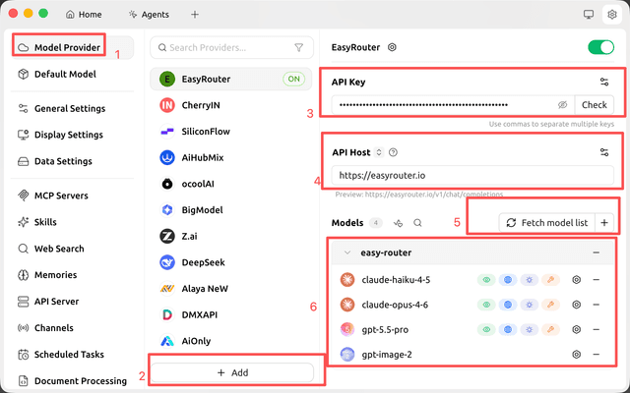
Task: Click the Add provider button
Action: (x=232, y=373)
